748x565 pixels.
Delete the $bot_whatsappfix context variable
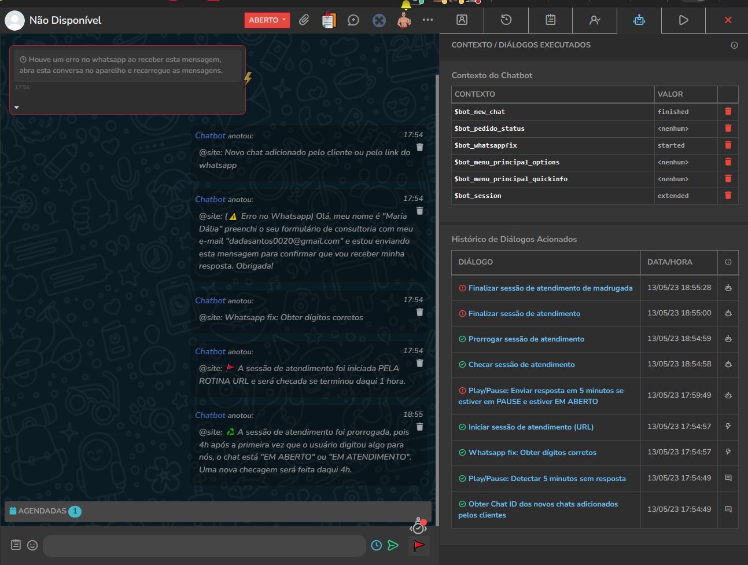click(x=728, y=145)
